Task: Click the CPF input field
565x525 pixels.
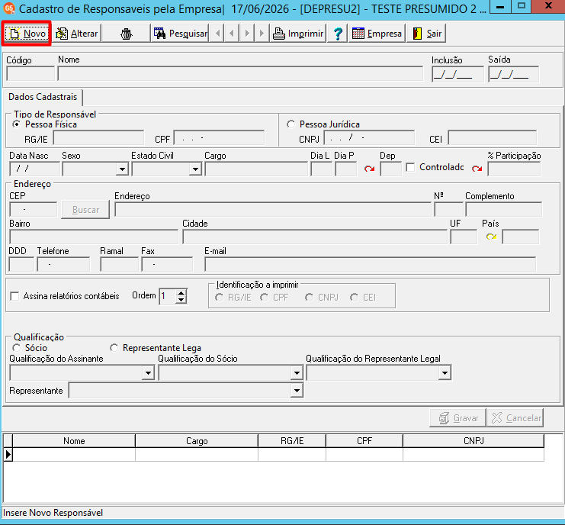Action: (219, 138)
